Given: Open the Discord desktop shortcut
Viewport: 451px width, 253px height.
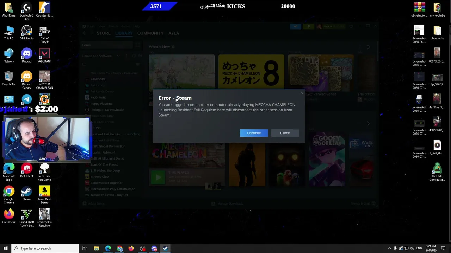Looking at the screenshot, I should pos(26,56).
